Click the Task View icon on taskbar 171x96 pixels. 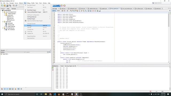tap(41, 94)
